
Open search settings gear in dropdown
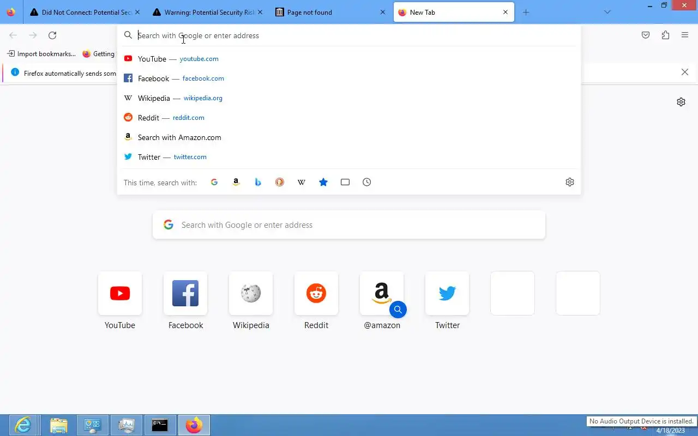click(570, 182)
